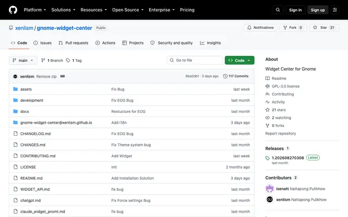
Task: Click the Sign up button
Action: pyautogui.click(x=318, y=10)
